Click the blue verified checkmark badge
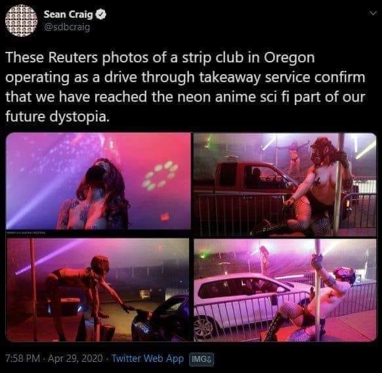Screen dimensions: 382x373 tap(101, 14)
